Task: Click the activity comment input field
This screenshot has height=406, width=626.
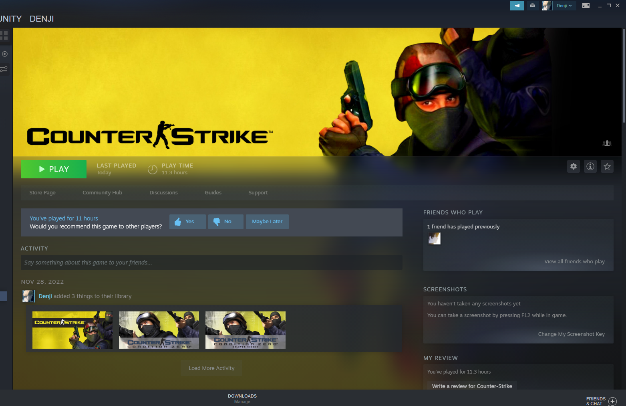Action: (211, 263)
